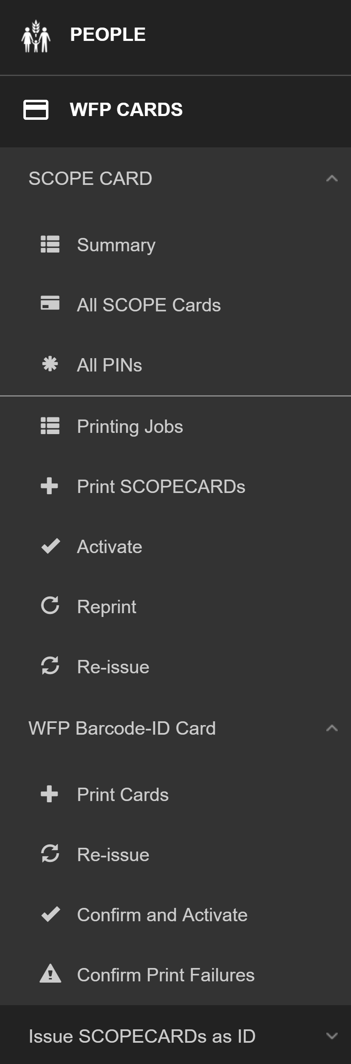Click the Summary list icon
351x1064 pixels.
pyautogui.click(x=50, y=245)
